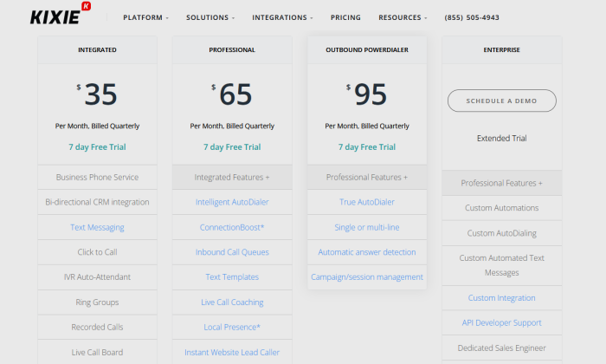Click Business Phone Service row
Image resolution: width=606 pixels, height=364 pixels.
[x=97, y=177]
